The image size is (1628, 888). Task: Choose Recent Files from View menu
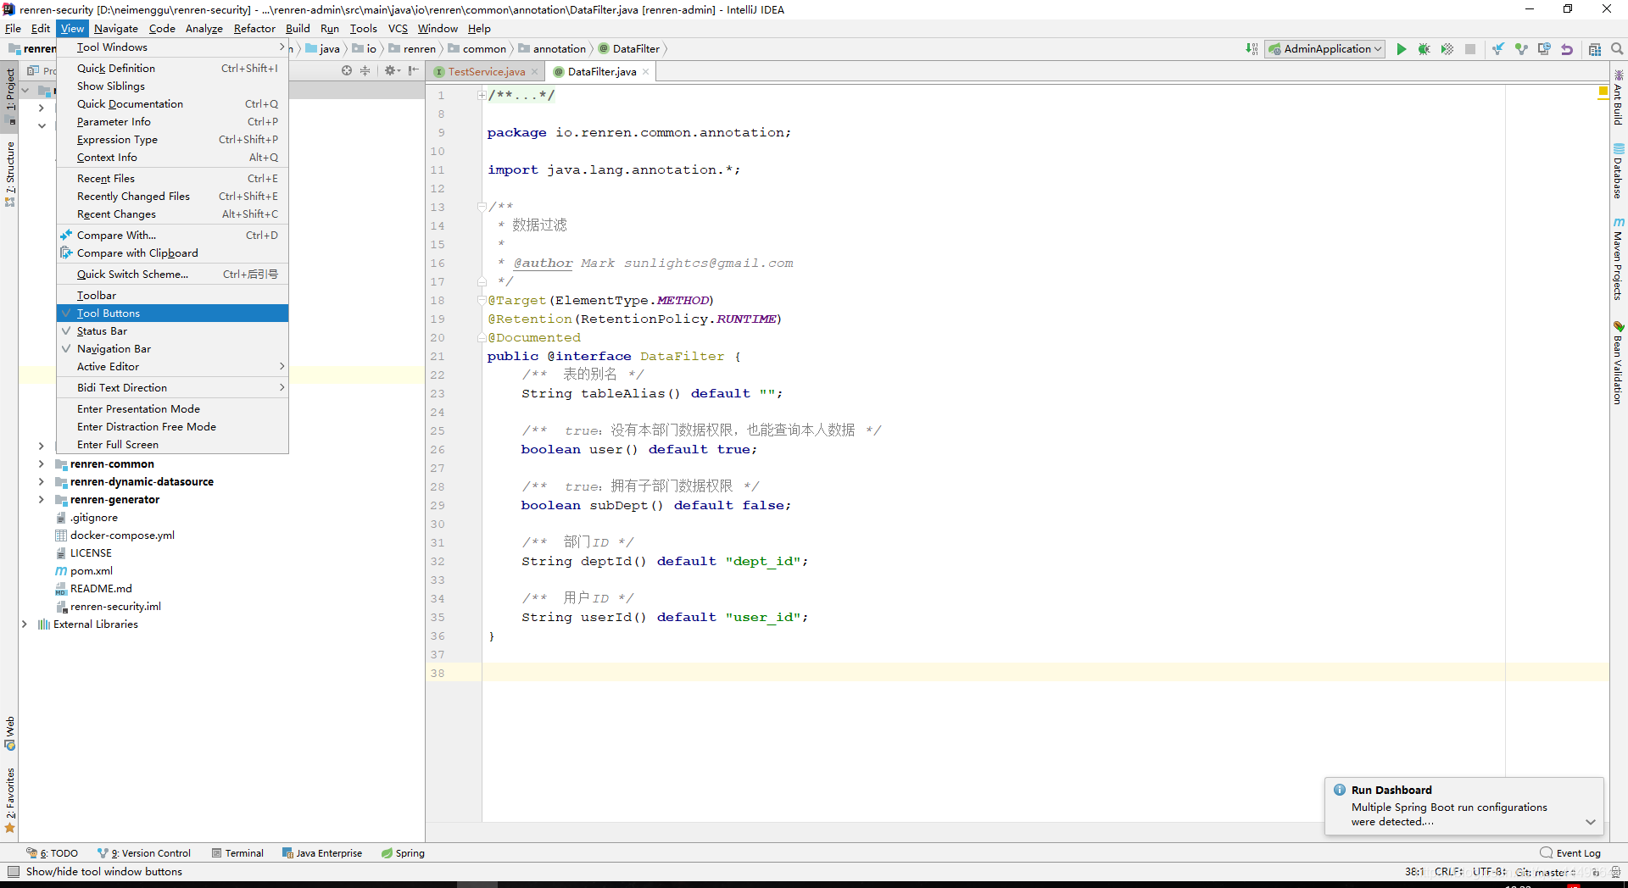[173, 179]
